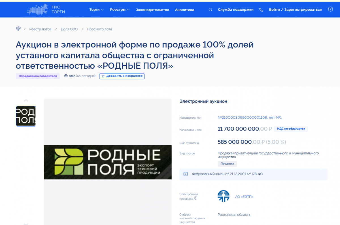Click the АО ЕЭТП platform logo
The width and height of the screenshot is (340, 225).
pyautogui.click(x=223, y=196)
